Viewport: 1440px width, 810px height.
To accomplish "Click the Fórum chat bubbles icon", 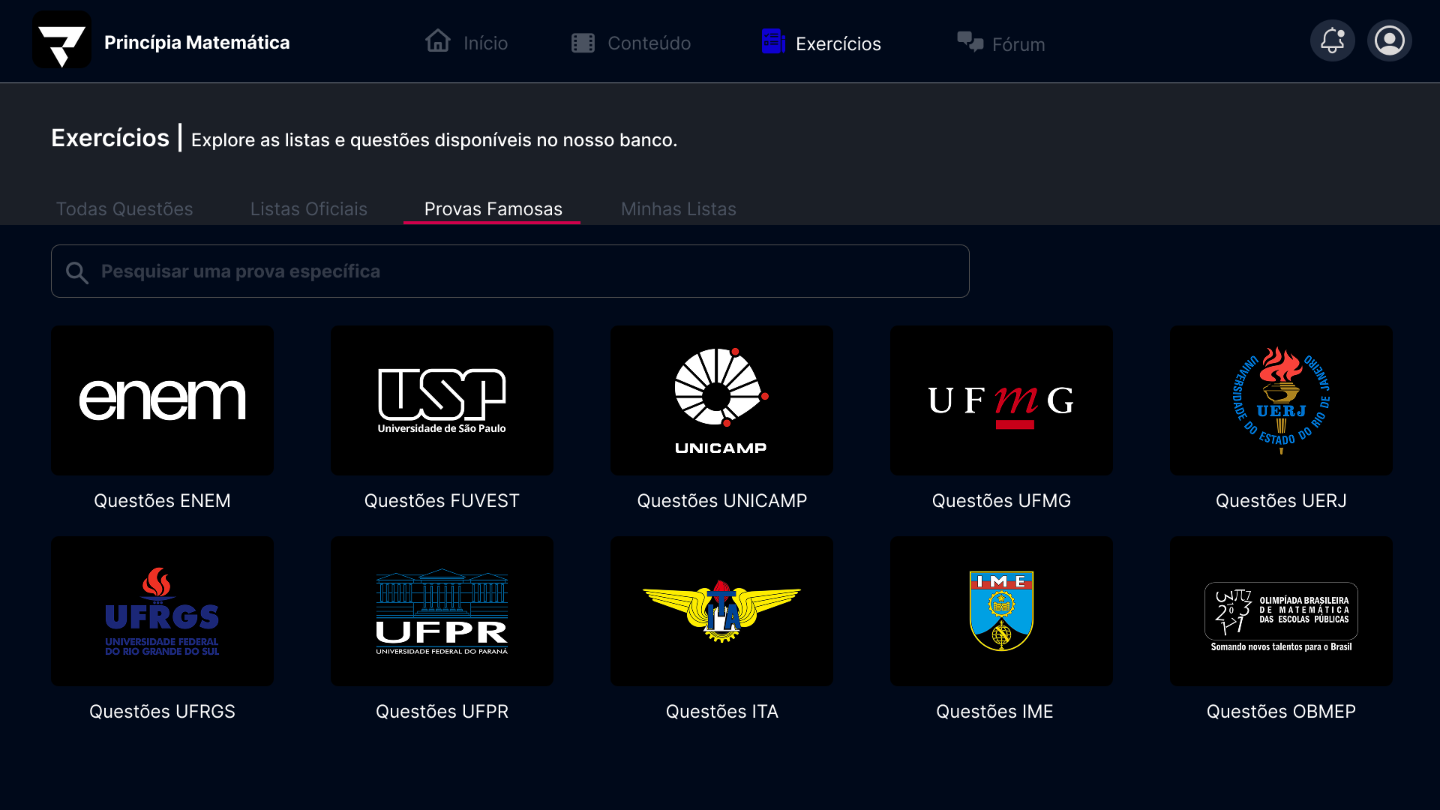I will point(970,42).
